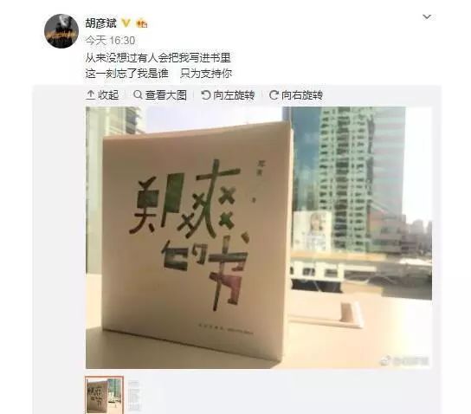This screenshot has height=414, width=471.
Task: Expand the post options chevron menu
Action: [x=427, y=16]
